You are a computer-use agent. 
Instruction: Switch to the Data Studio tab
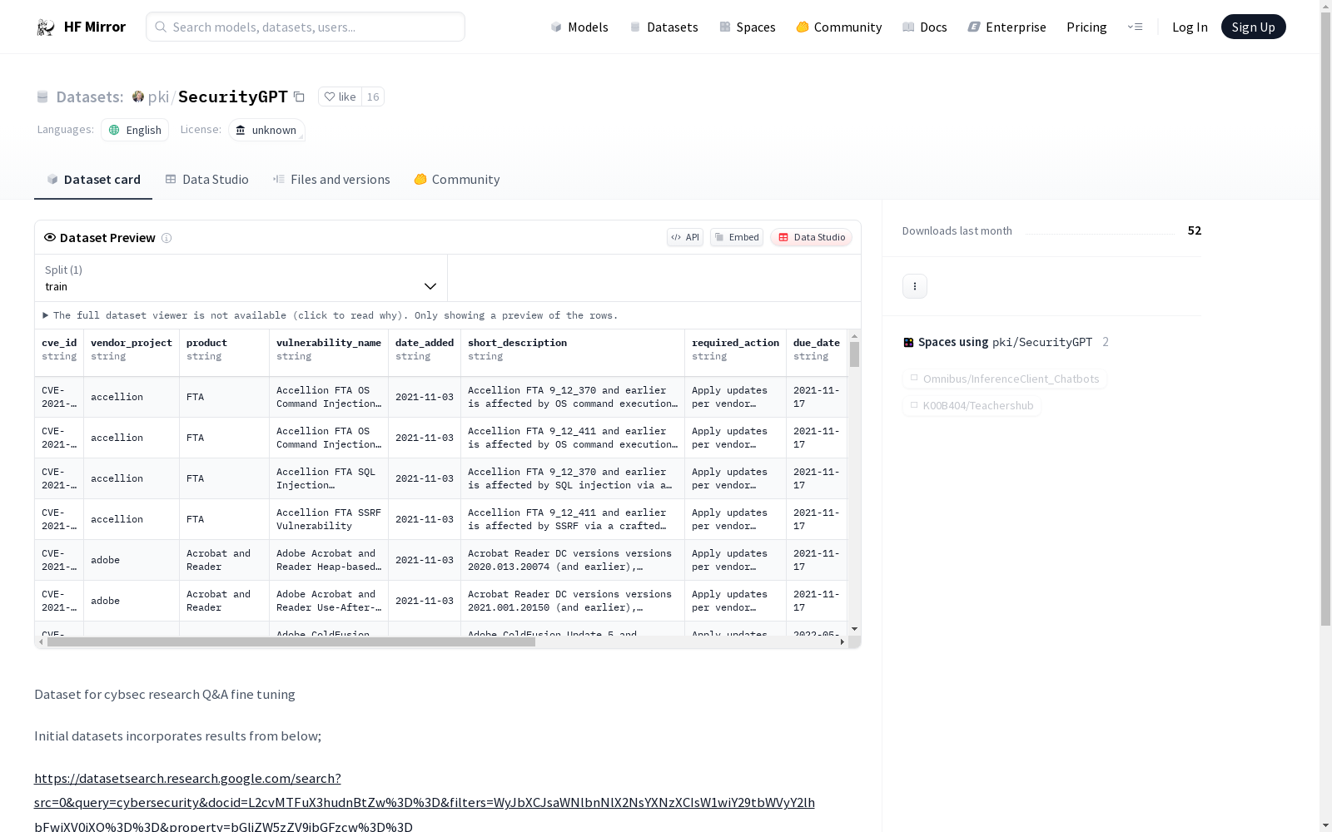pos(206,180)
